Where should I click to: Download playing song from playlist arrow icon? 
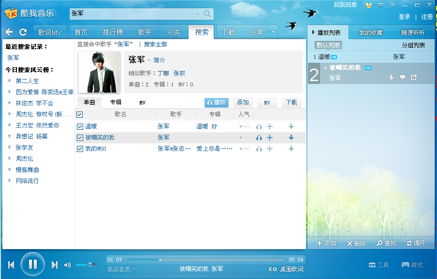point(391,78)
